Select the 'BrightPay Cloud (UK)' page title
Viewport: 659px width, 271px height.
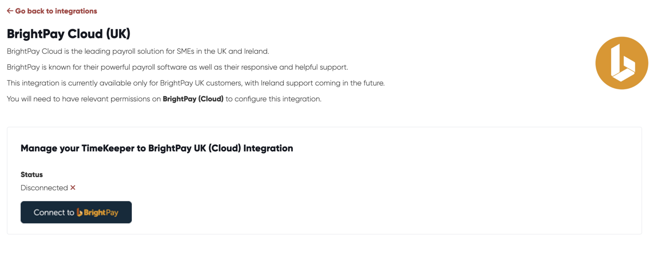click(68, 34)
